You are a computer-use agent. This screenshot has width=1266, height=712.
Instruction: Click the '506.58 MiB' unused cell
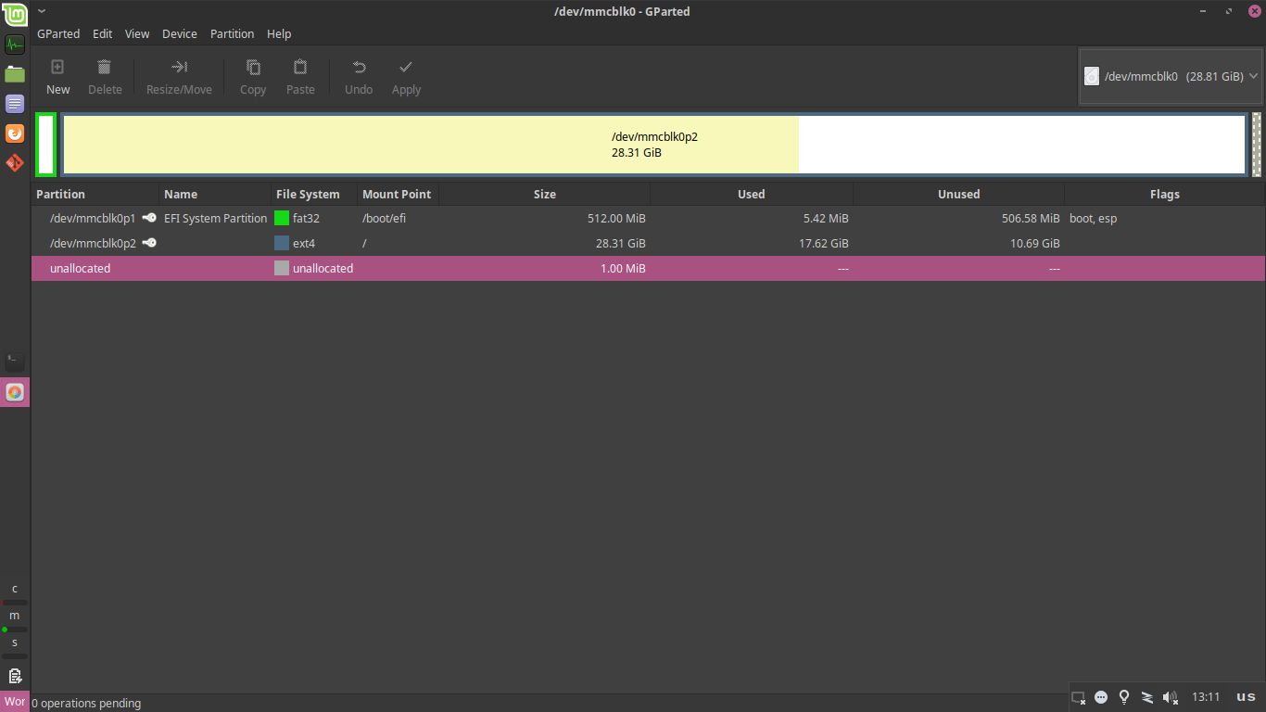(1031, 219)
